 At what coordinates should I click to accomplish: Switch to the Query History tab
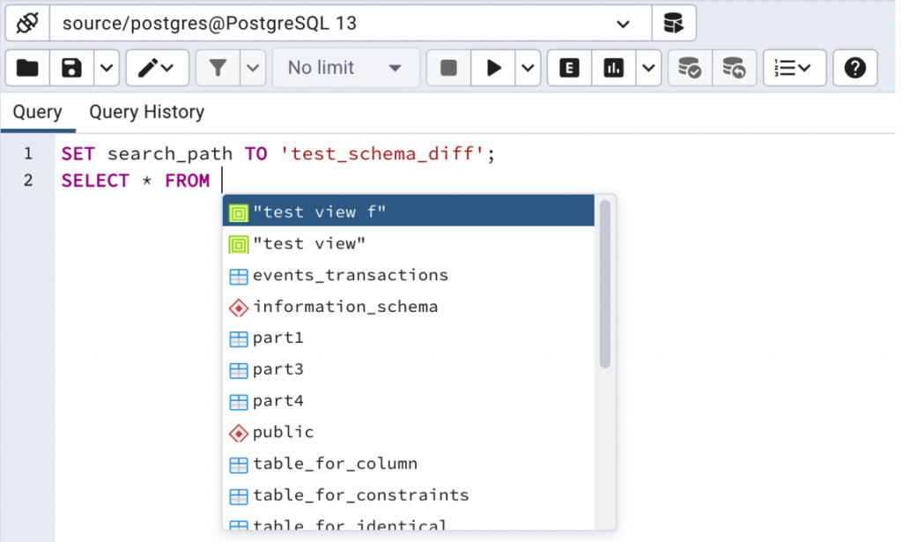tap(146, 112)
